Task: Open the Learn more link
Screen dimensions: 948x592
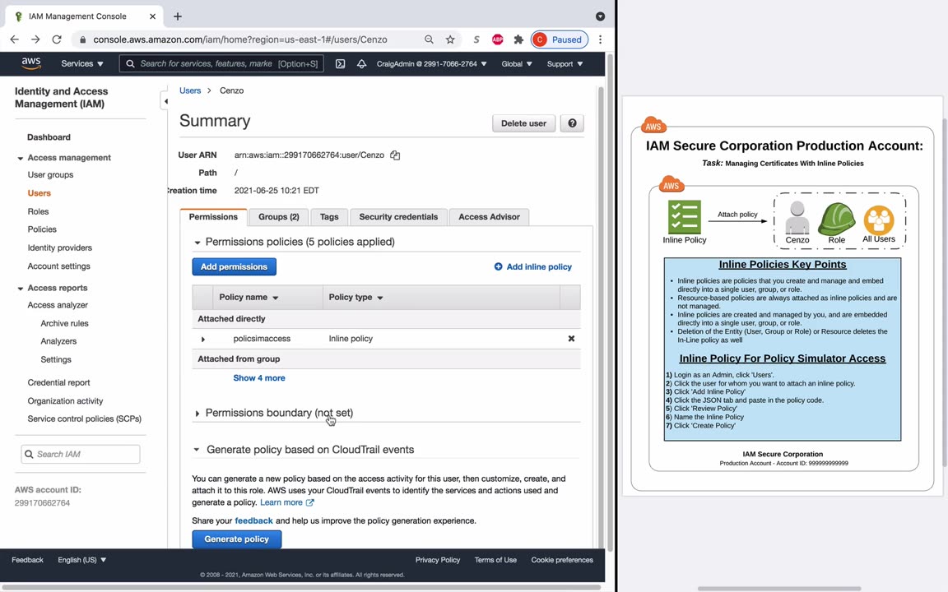Action: click(x=287, y=502)
